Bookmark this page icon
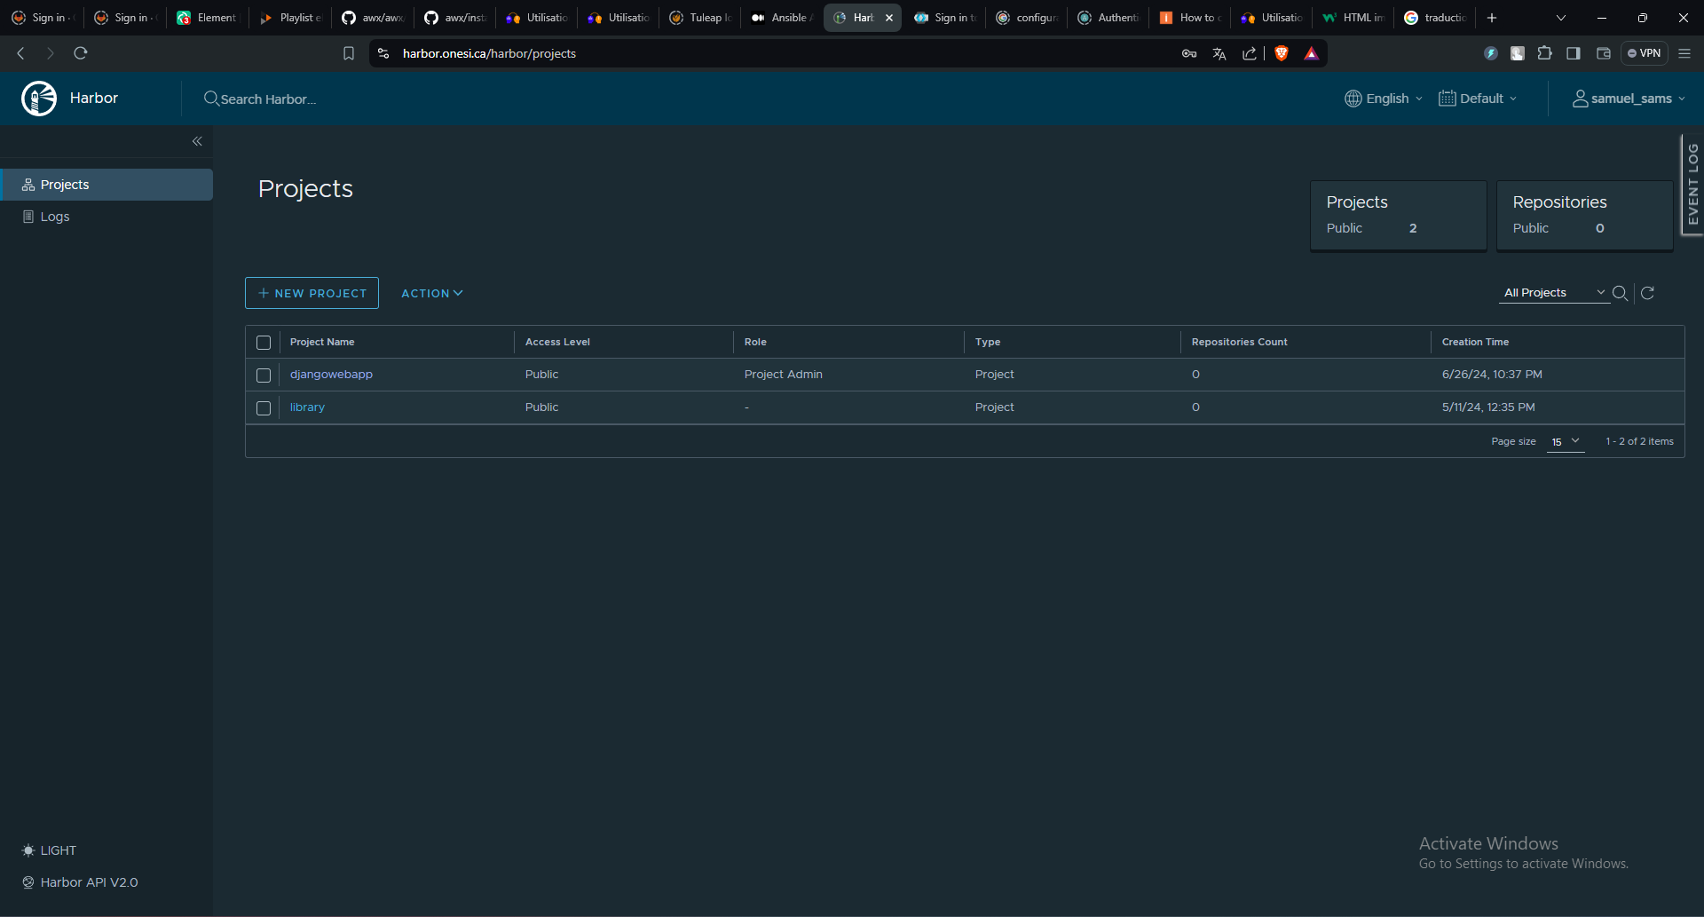 pos(349,53)
